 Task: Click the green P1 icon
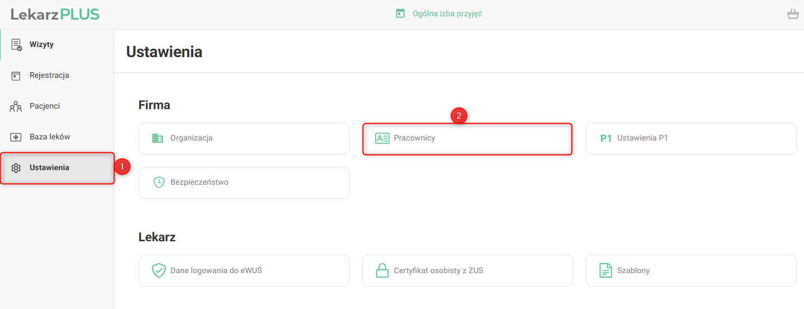click(606, 138)
